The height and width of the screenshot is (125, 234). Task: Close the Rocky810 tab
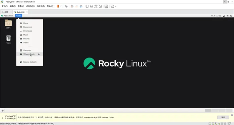(26, 12)
